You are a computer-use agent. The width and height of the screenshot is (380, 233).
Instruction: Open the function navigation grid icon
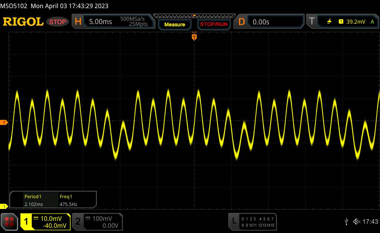click(x=10, y=222)
